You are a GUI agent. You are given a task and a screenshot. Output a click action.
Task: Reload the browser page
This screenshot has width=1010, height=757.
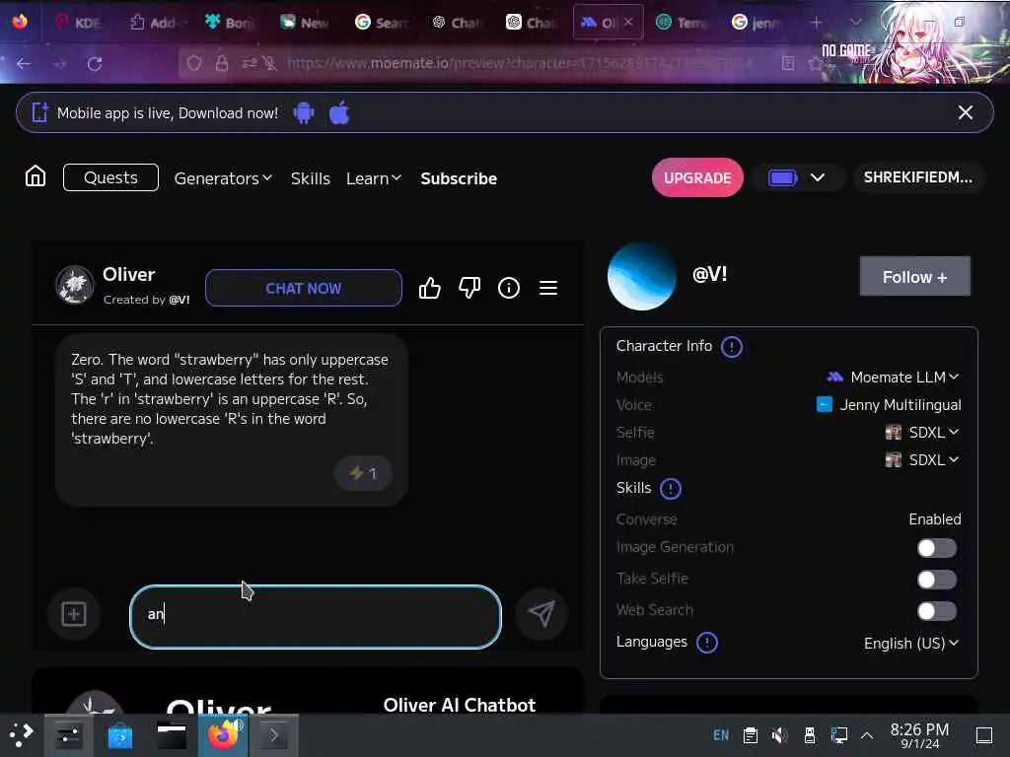[x=95, y=64]
